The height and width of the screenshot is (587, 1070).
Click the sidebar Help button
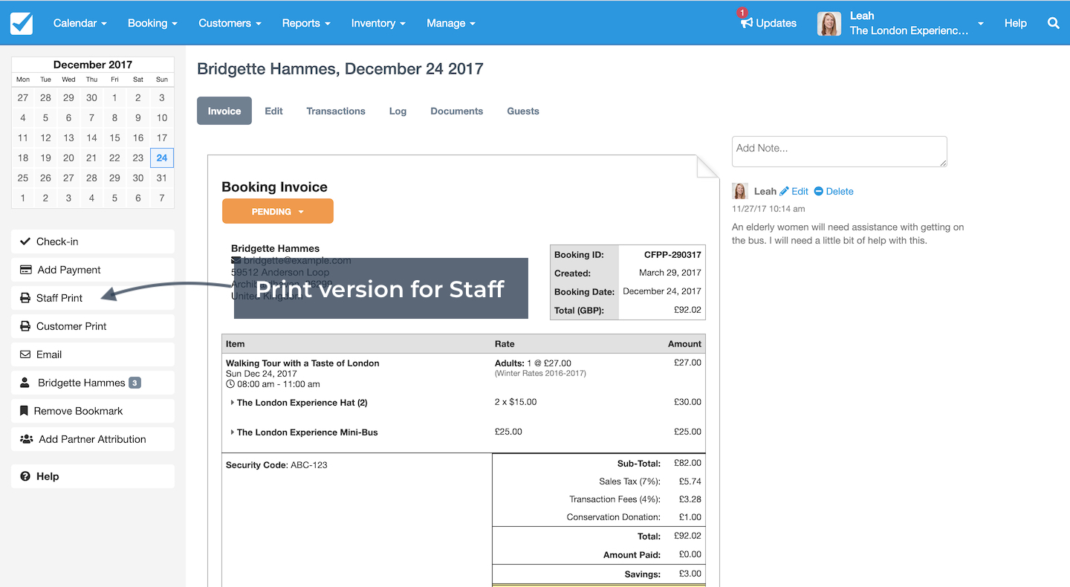[93, 476]
